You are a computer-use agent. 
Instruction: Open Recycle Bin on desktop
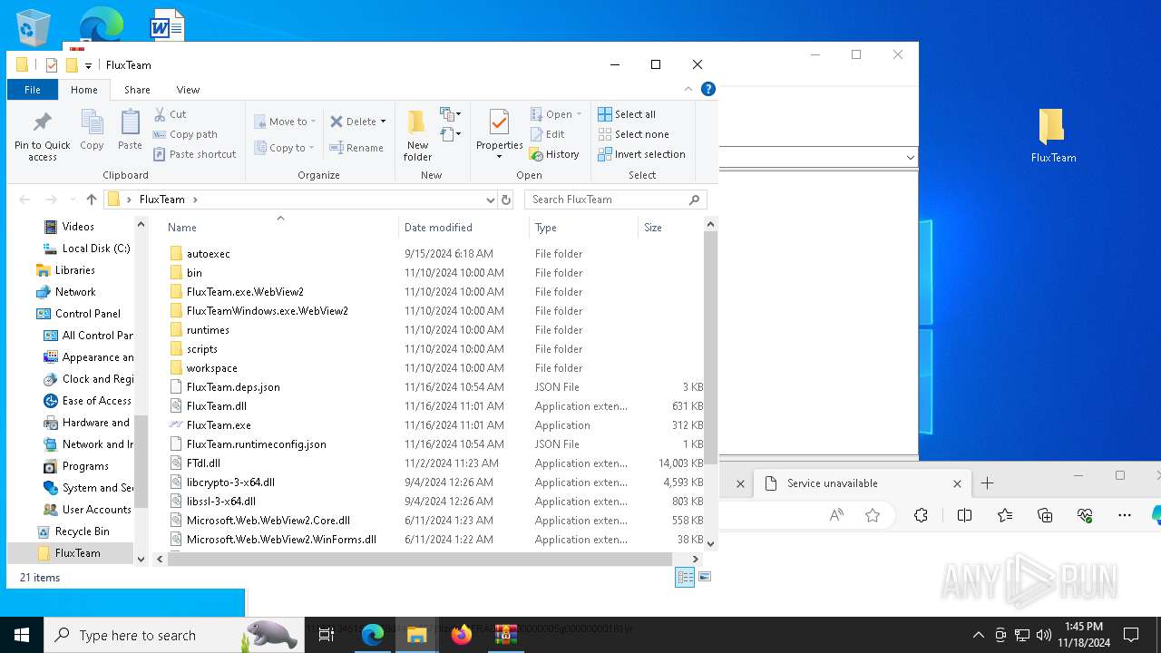(x=34, y=27)
